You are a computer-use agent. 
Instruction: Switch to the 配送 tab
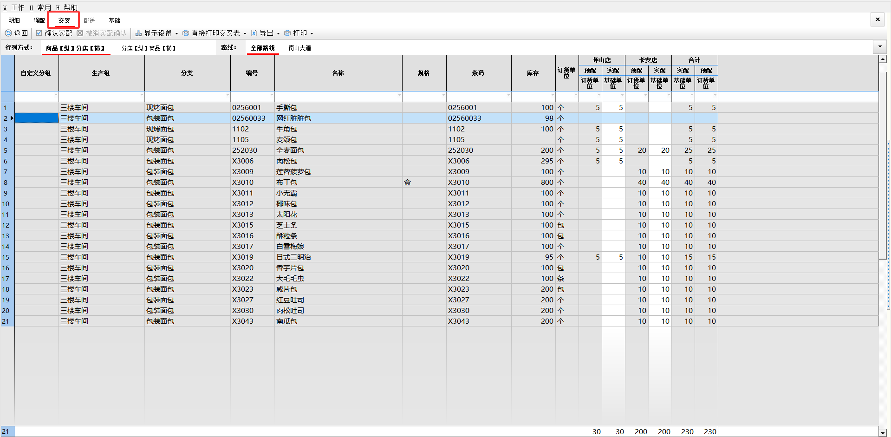[89, 20]
